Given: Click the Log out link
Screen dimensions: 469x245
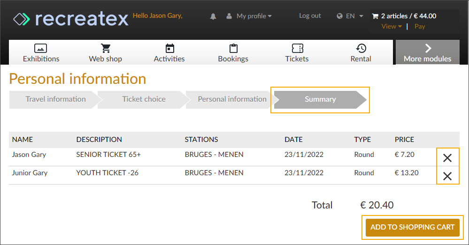Looking at the screenshot, I should click(x=310, y=16).
